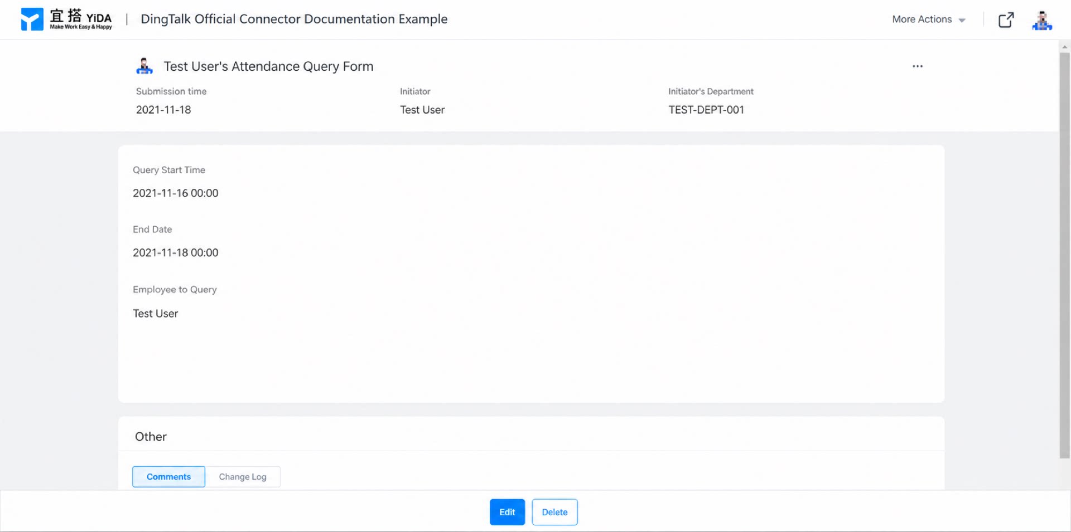Select the Query Start Time value
The width and height of the screenshot is (1071, 532).
pyautogui.click(x=176, y=193)
